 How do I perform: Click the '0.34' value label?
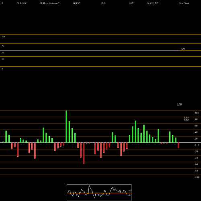pyautogui.click(x=186, y=118)
